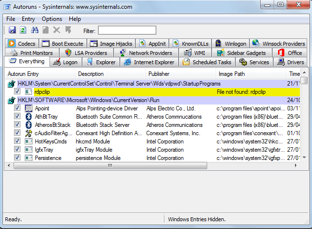Toggle the HotKeysCmds checkbox

point(17,141)
